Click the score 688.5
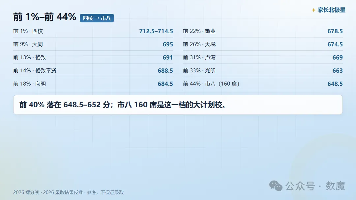 (165, 70)
